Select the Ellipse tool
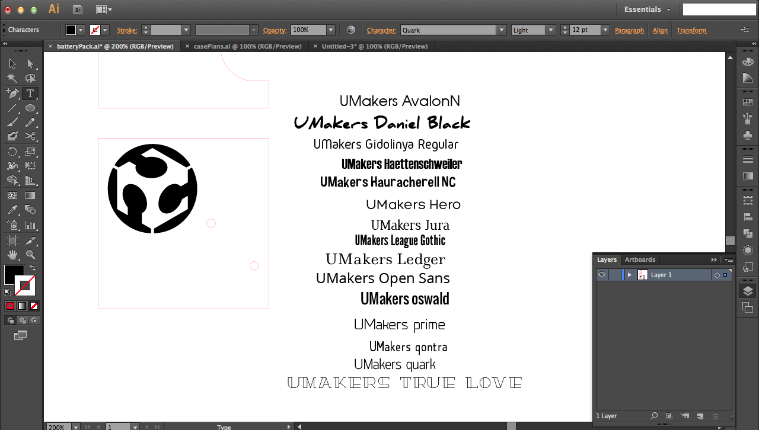759x430 pixels. [x=30, y=108]
